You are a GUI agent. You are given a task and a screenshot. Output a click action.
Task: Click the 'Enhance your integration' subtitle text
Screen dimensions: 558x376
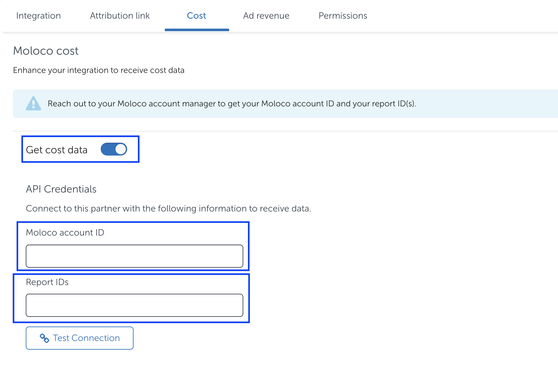tap(98, 70)
